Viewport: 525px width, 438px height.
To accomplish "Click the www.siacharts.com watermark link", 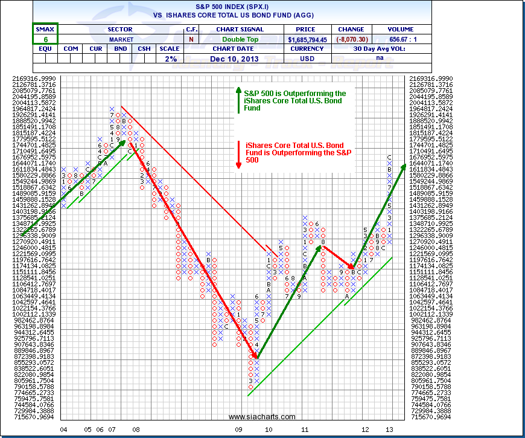I will [x=262, y=417].
